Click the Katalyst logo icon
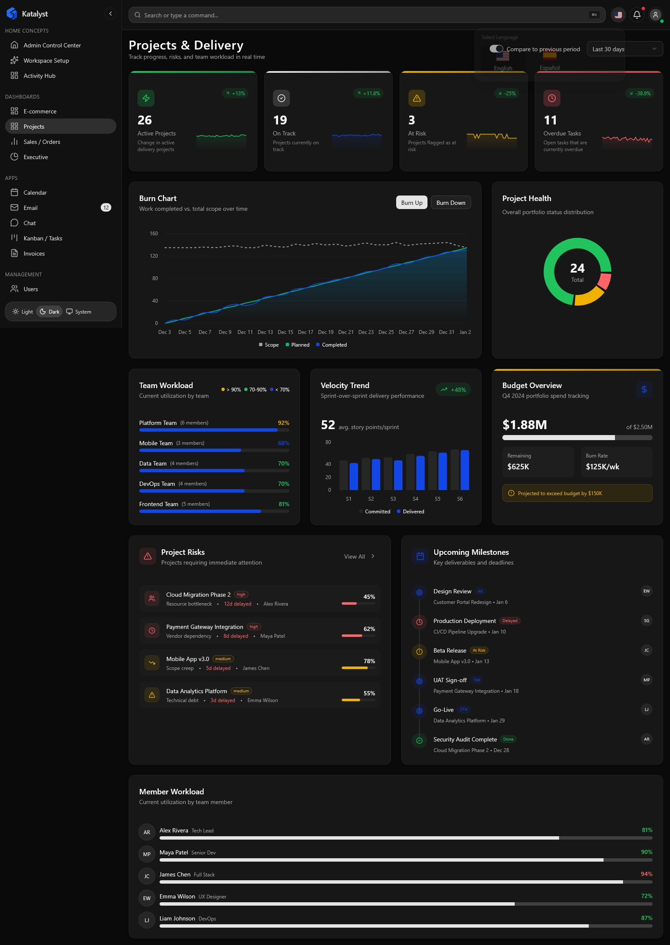Image resolution: width=670 pixels, height=945 pixels. tap(12, 14)
